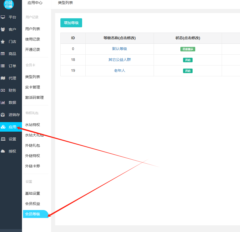Screen dimensions: 240x232
Task: Open the map icon beside 代理
Action: 3,78
